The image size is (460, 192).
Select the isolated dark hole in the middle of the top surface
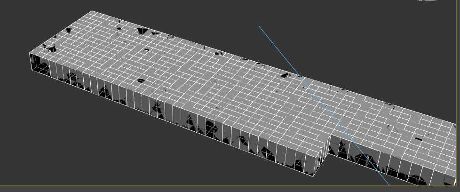[x=141, y=80]
